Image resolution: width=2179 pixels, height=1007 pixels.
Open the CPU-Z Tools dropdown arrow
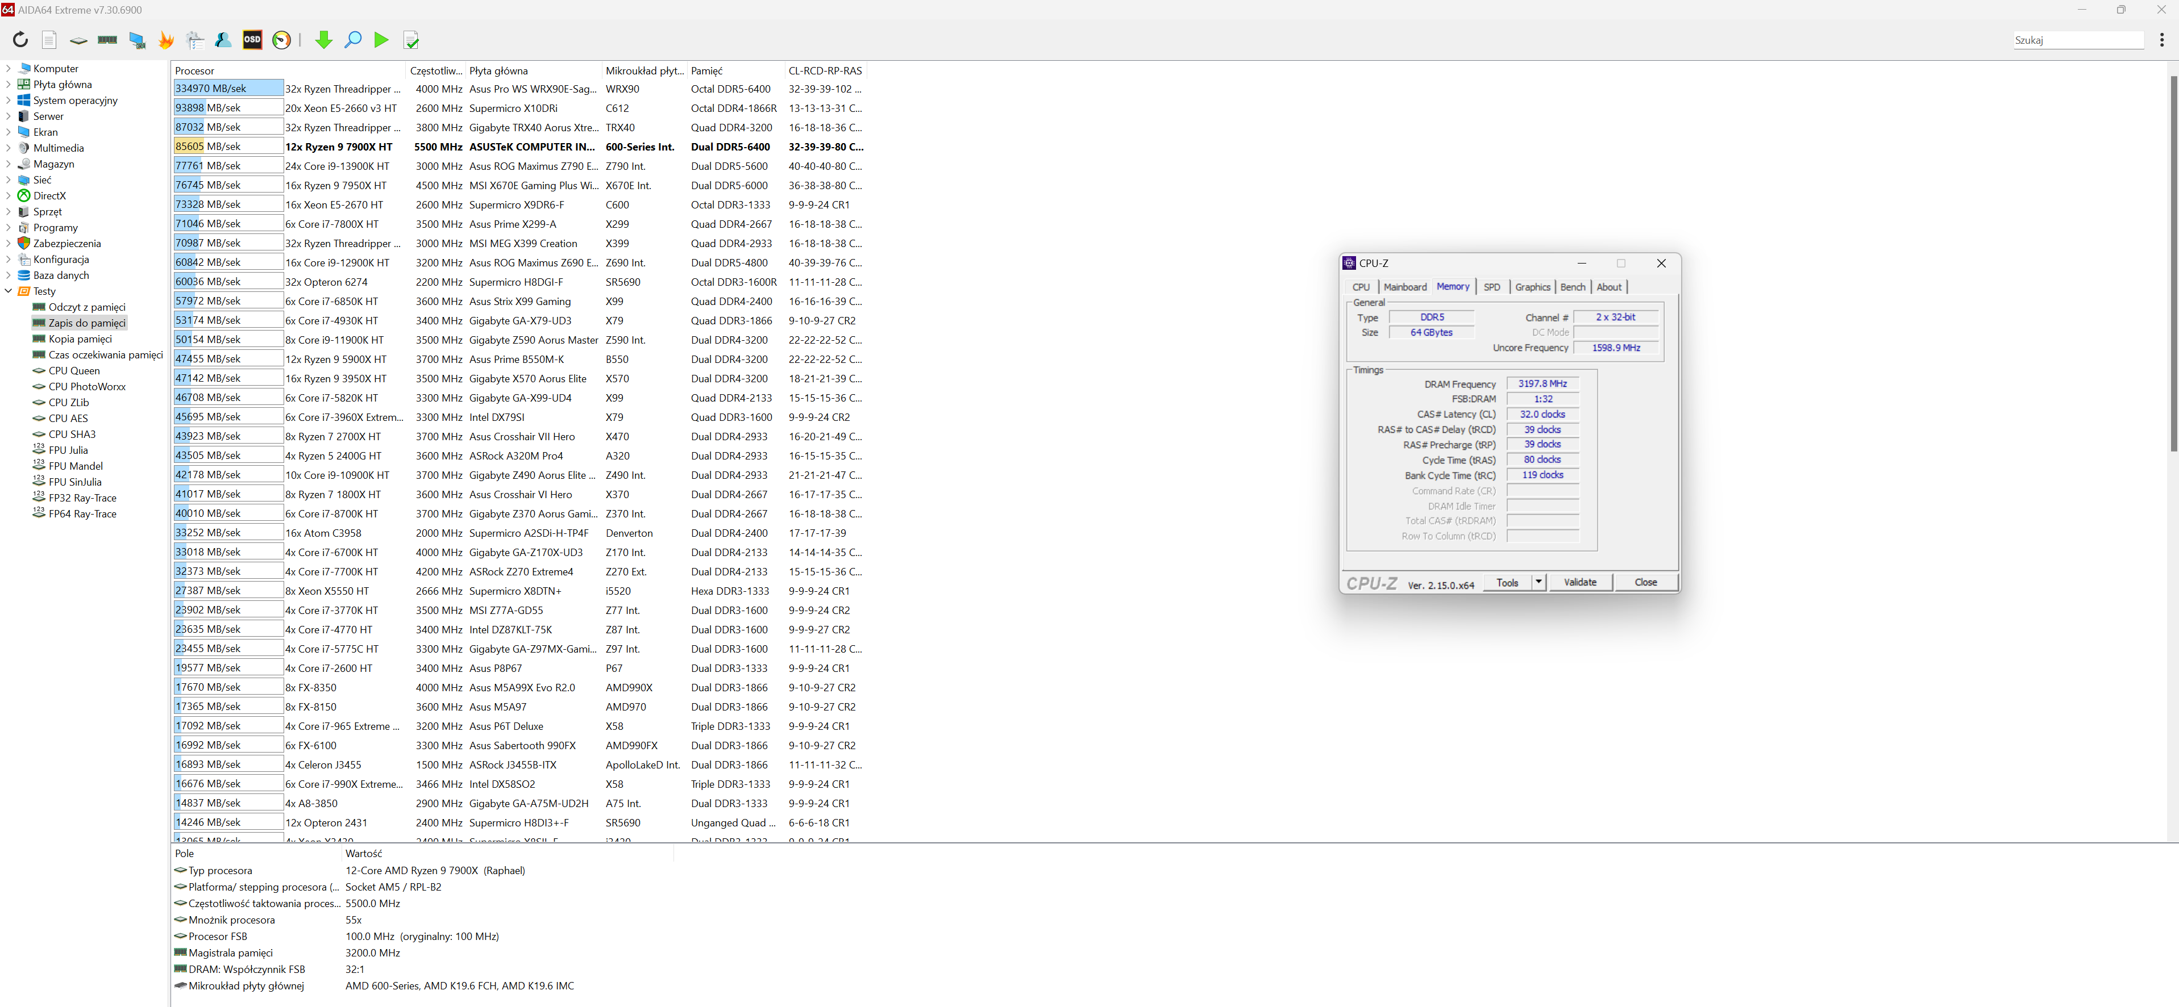point(1538,582)
